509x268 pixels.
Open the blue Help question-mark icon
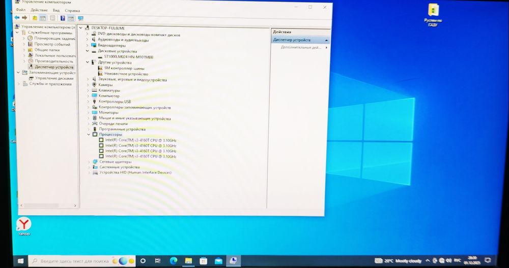point(63,18)
